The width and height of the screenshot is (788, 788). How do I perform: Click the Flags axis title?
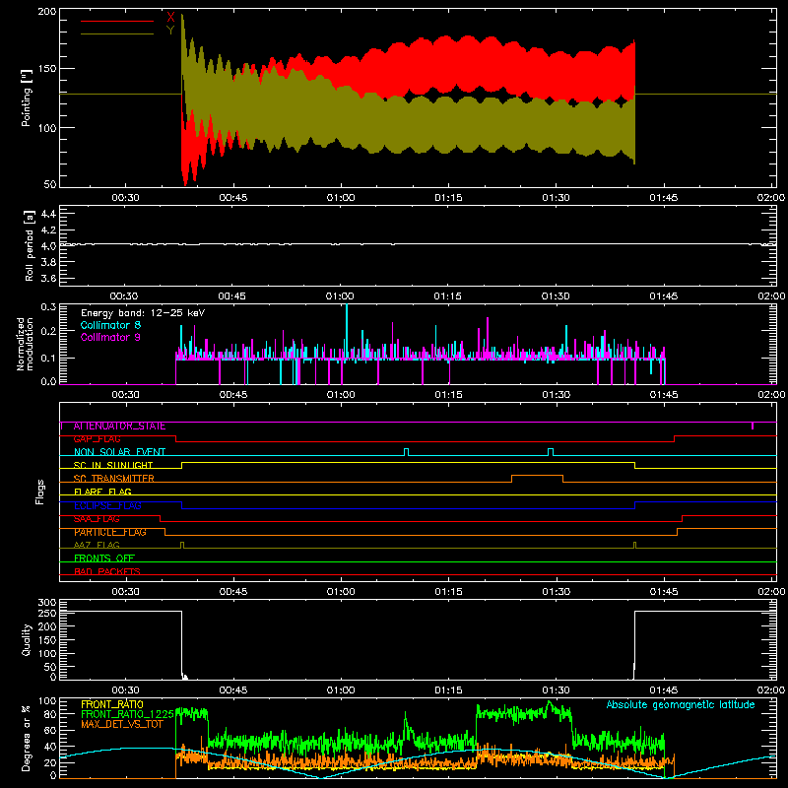(40, 492)
